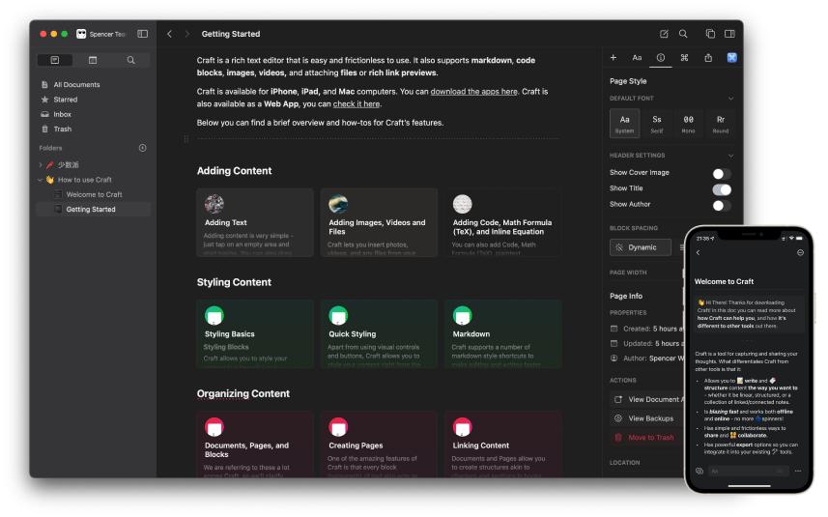Open the Markdown card
This screenshot has height=517, width=828.
coord(503,333)
